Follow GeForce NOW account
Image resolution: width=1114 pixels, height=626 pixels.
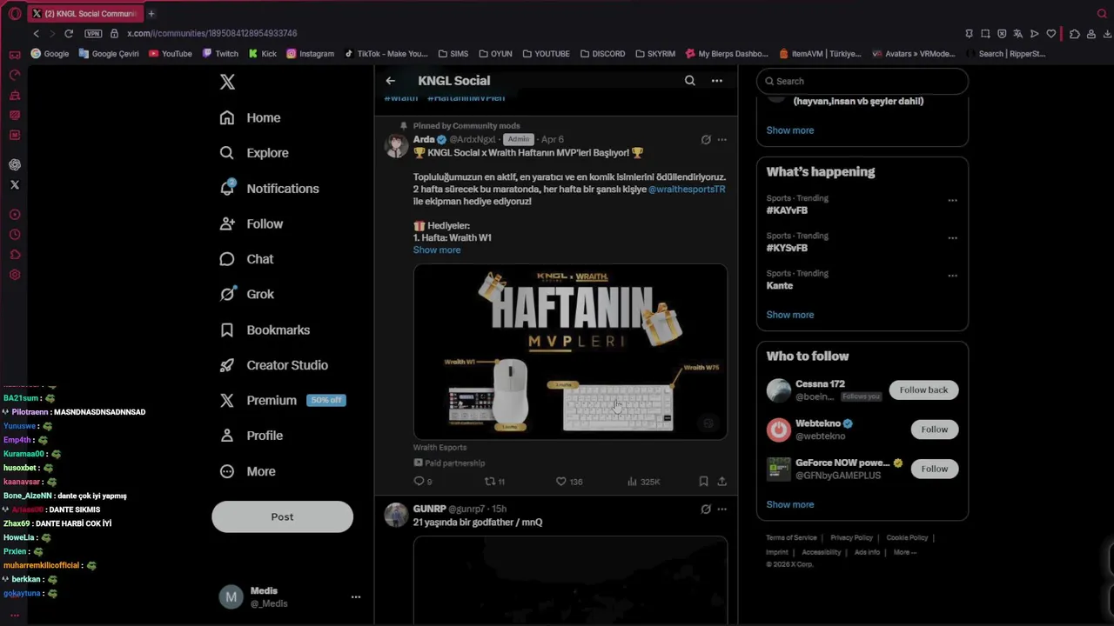tap(934, 469)
